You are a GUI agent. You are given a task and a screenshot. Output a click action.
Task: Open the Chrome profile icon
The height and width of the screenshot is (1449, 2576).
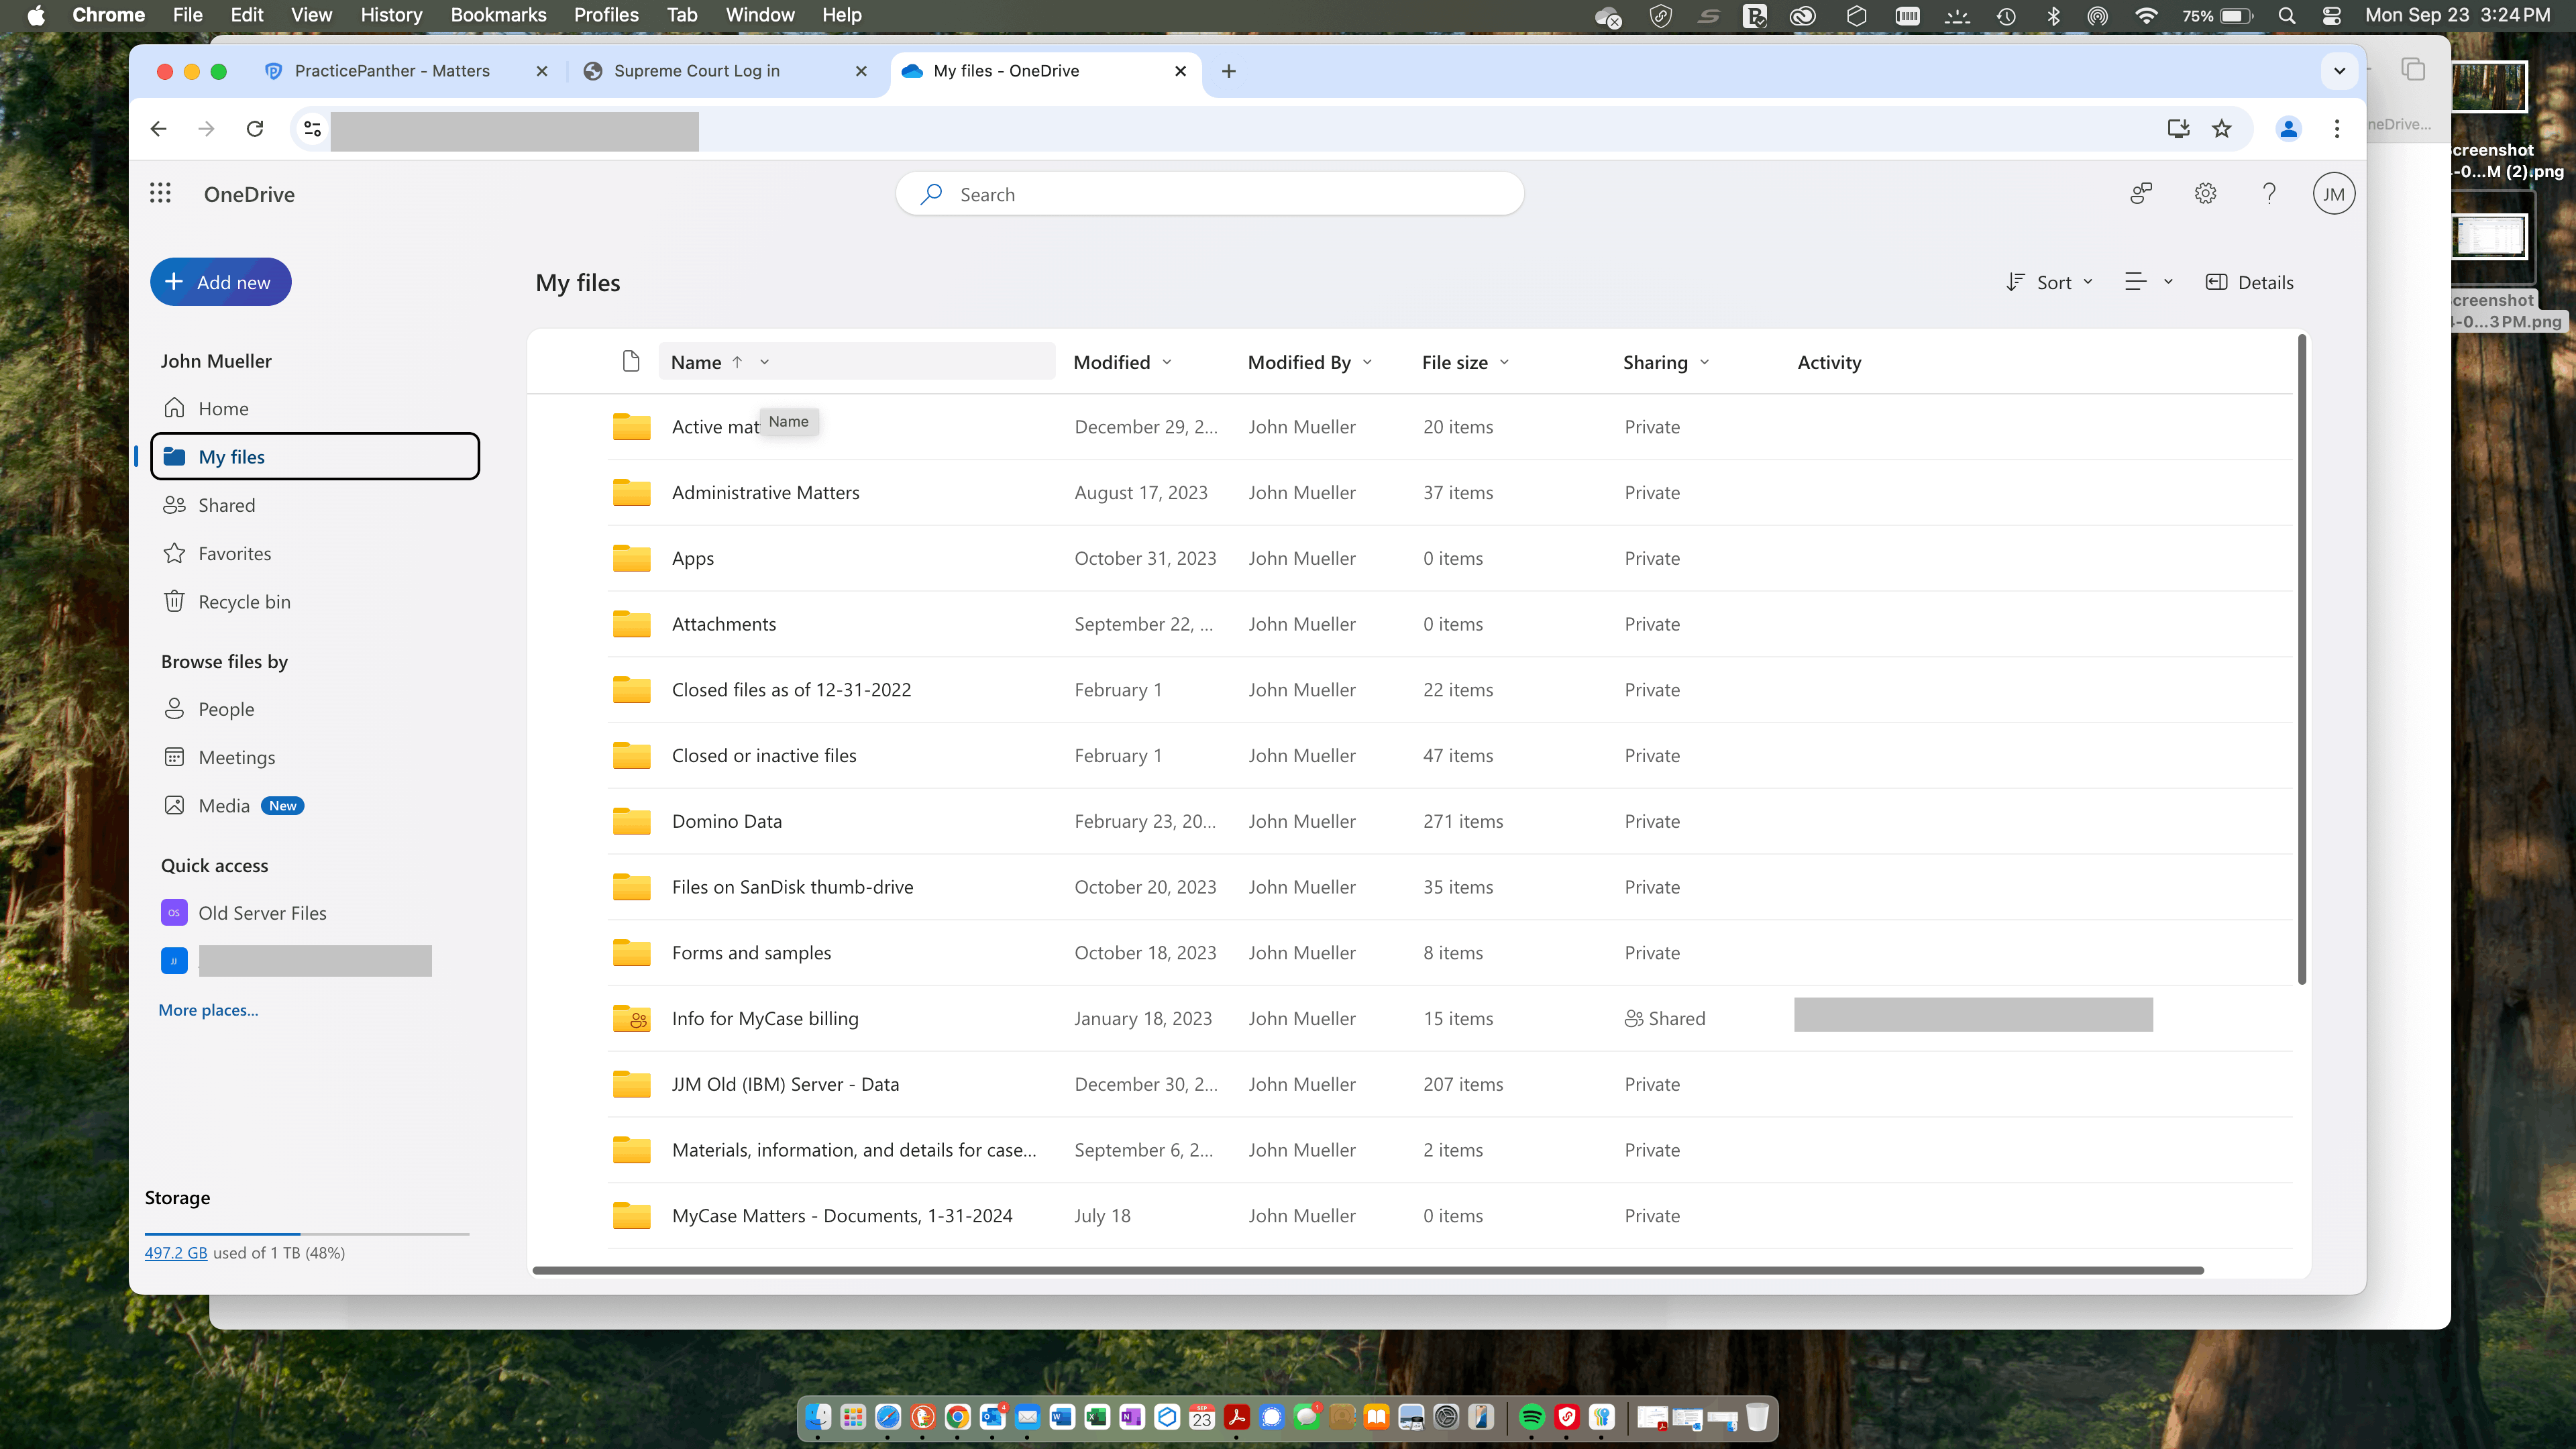coord(2288,129)
